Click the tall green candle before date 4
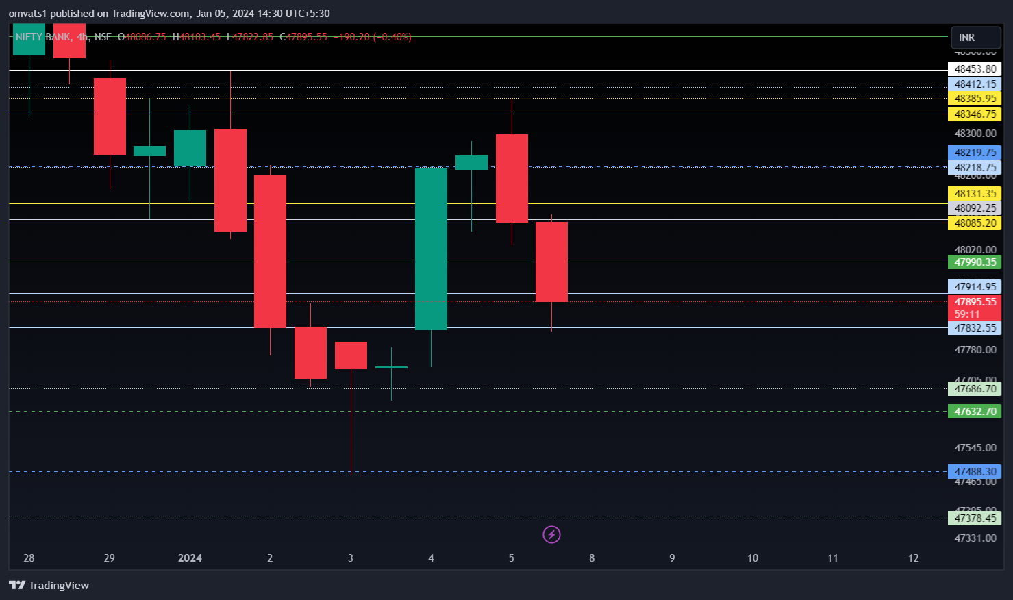This screenshot has width=1013, height=600. coord(431,249)
